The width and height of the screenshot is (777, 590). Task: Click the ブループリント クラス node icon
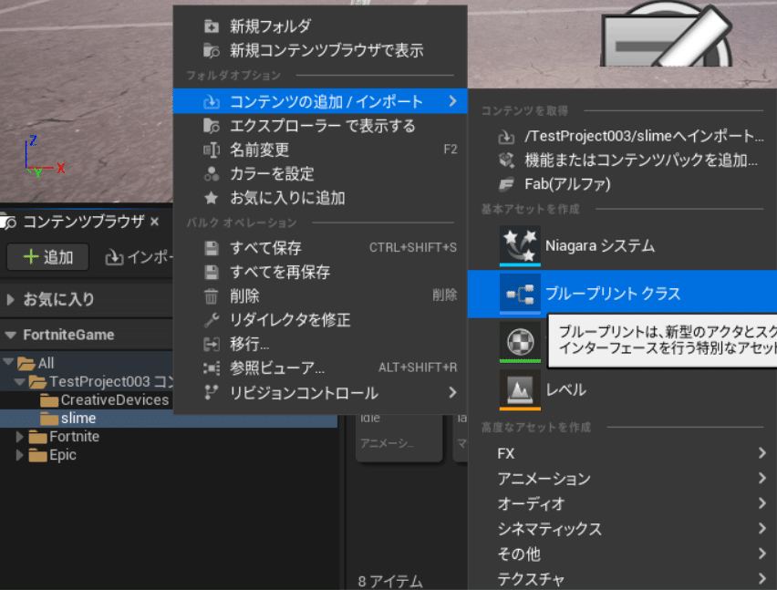pyautogui.click(x=520, y=295)
